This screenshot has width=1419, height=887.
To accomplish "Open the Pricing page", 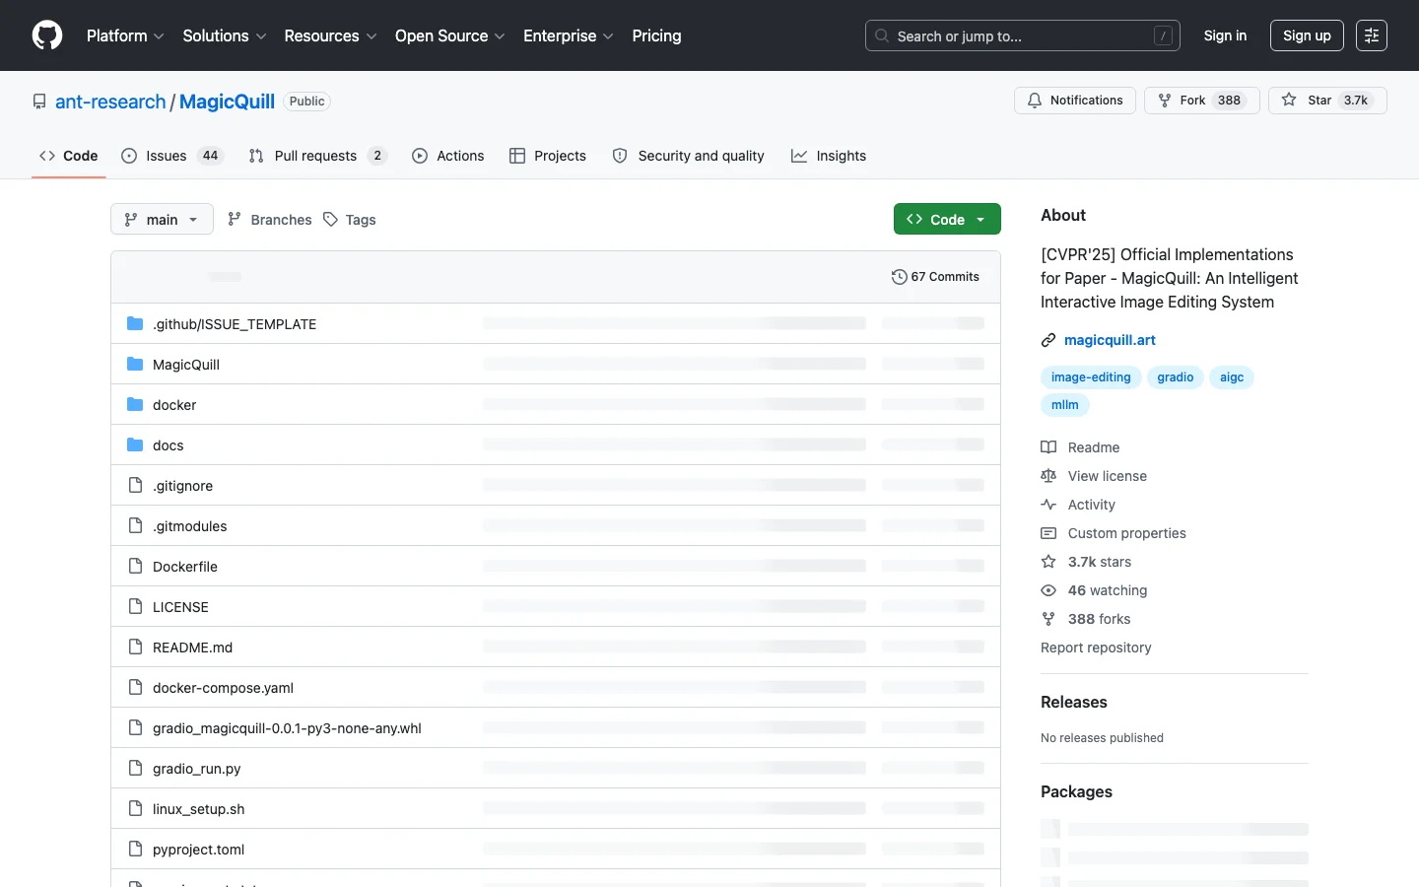I will [656, 35].
